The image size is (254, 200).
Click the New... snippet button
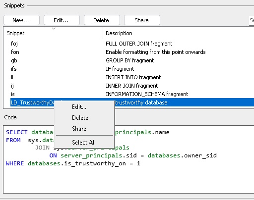21,20
